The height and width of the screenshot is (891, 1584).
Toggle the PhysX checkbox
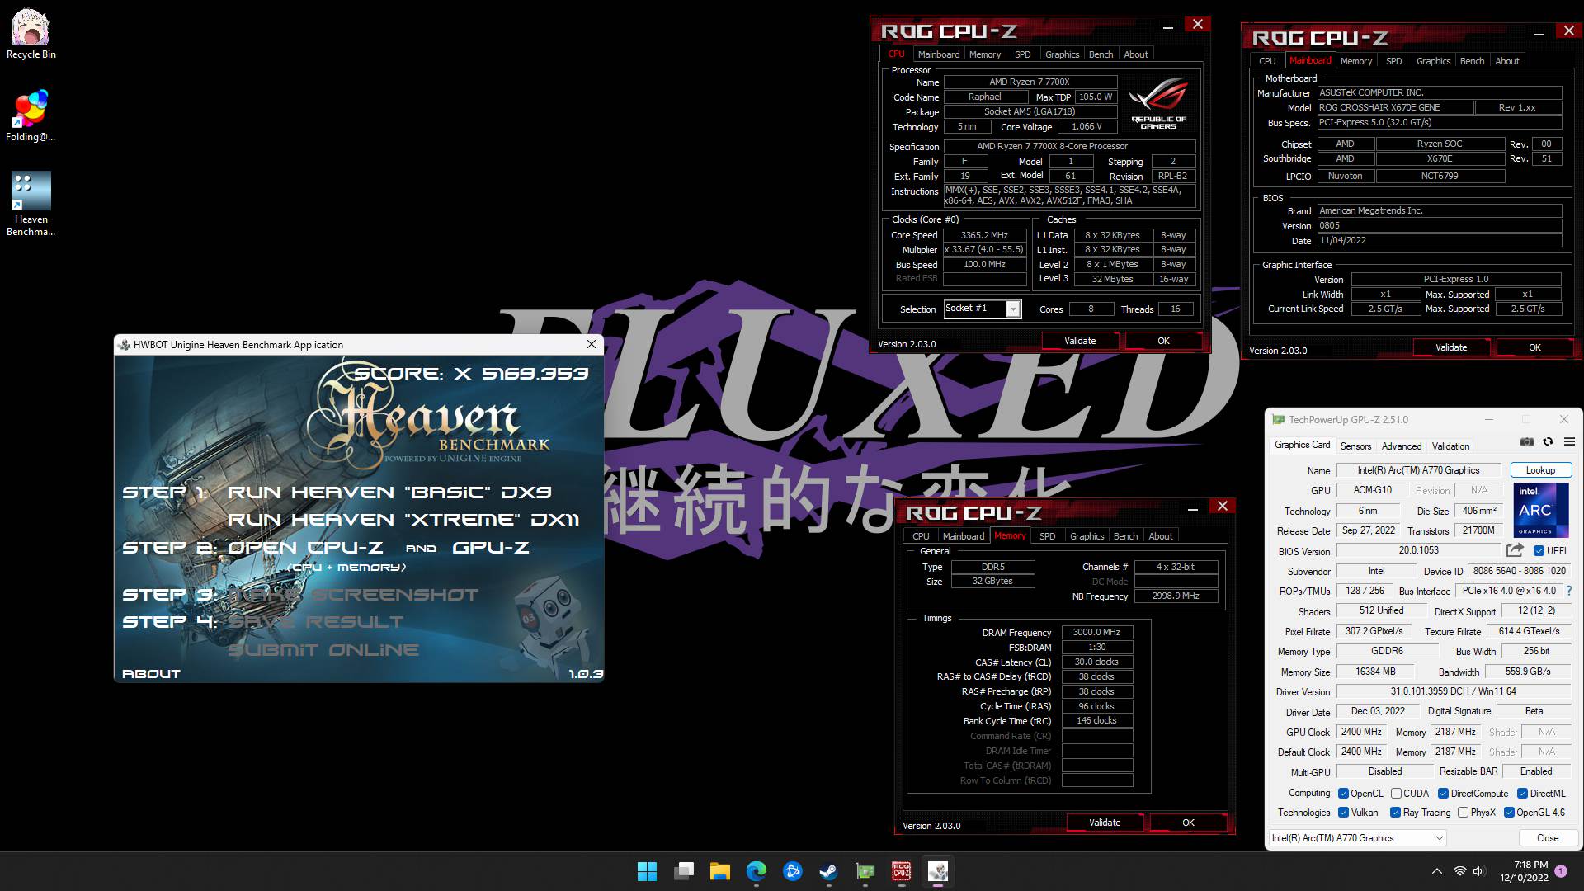tap(1463, 813)
